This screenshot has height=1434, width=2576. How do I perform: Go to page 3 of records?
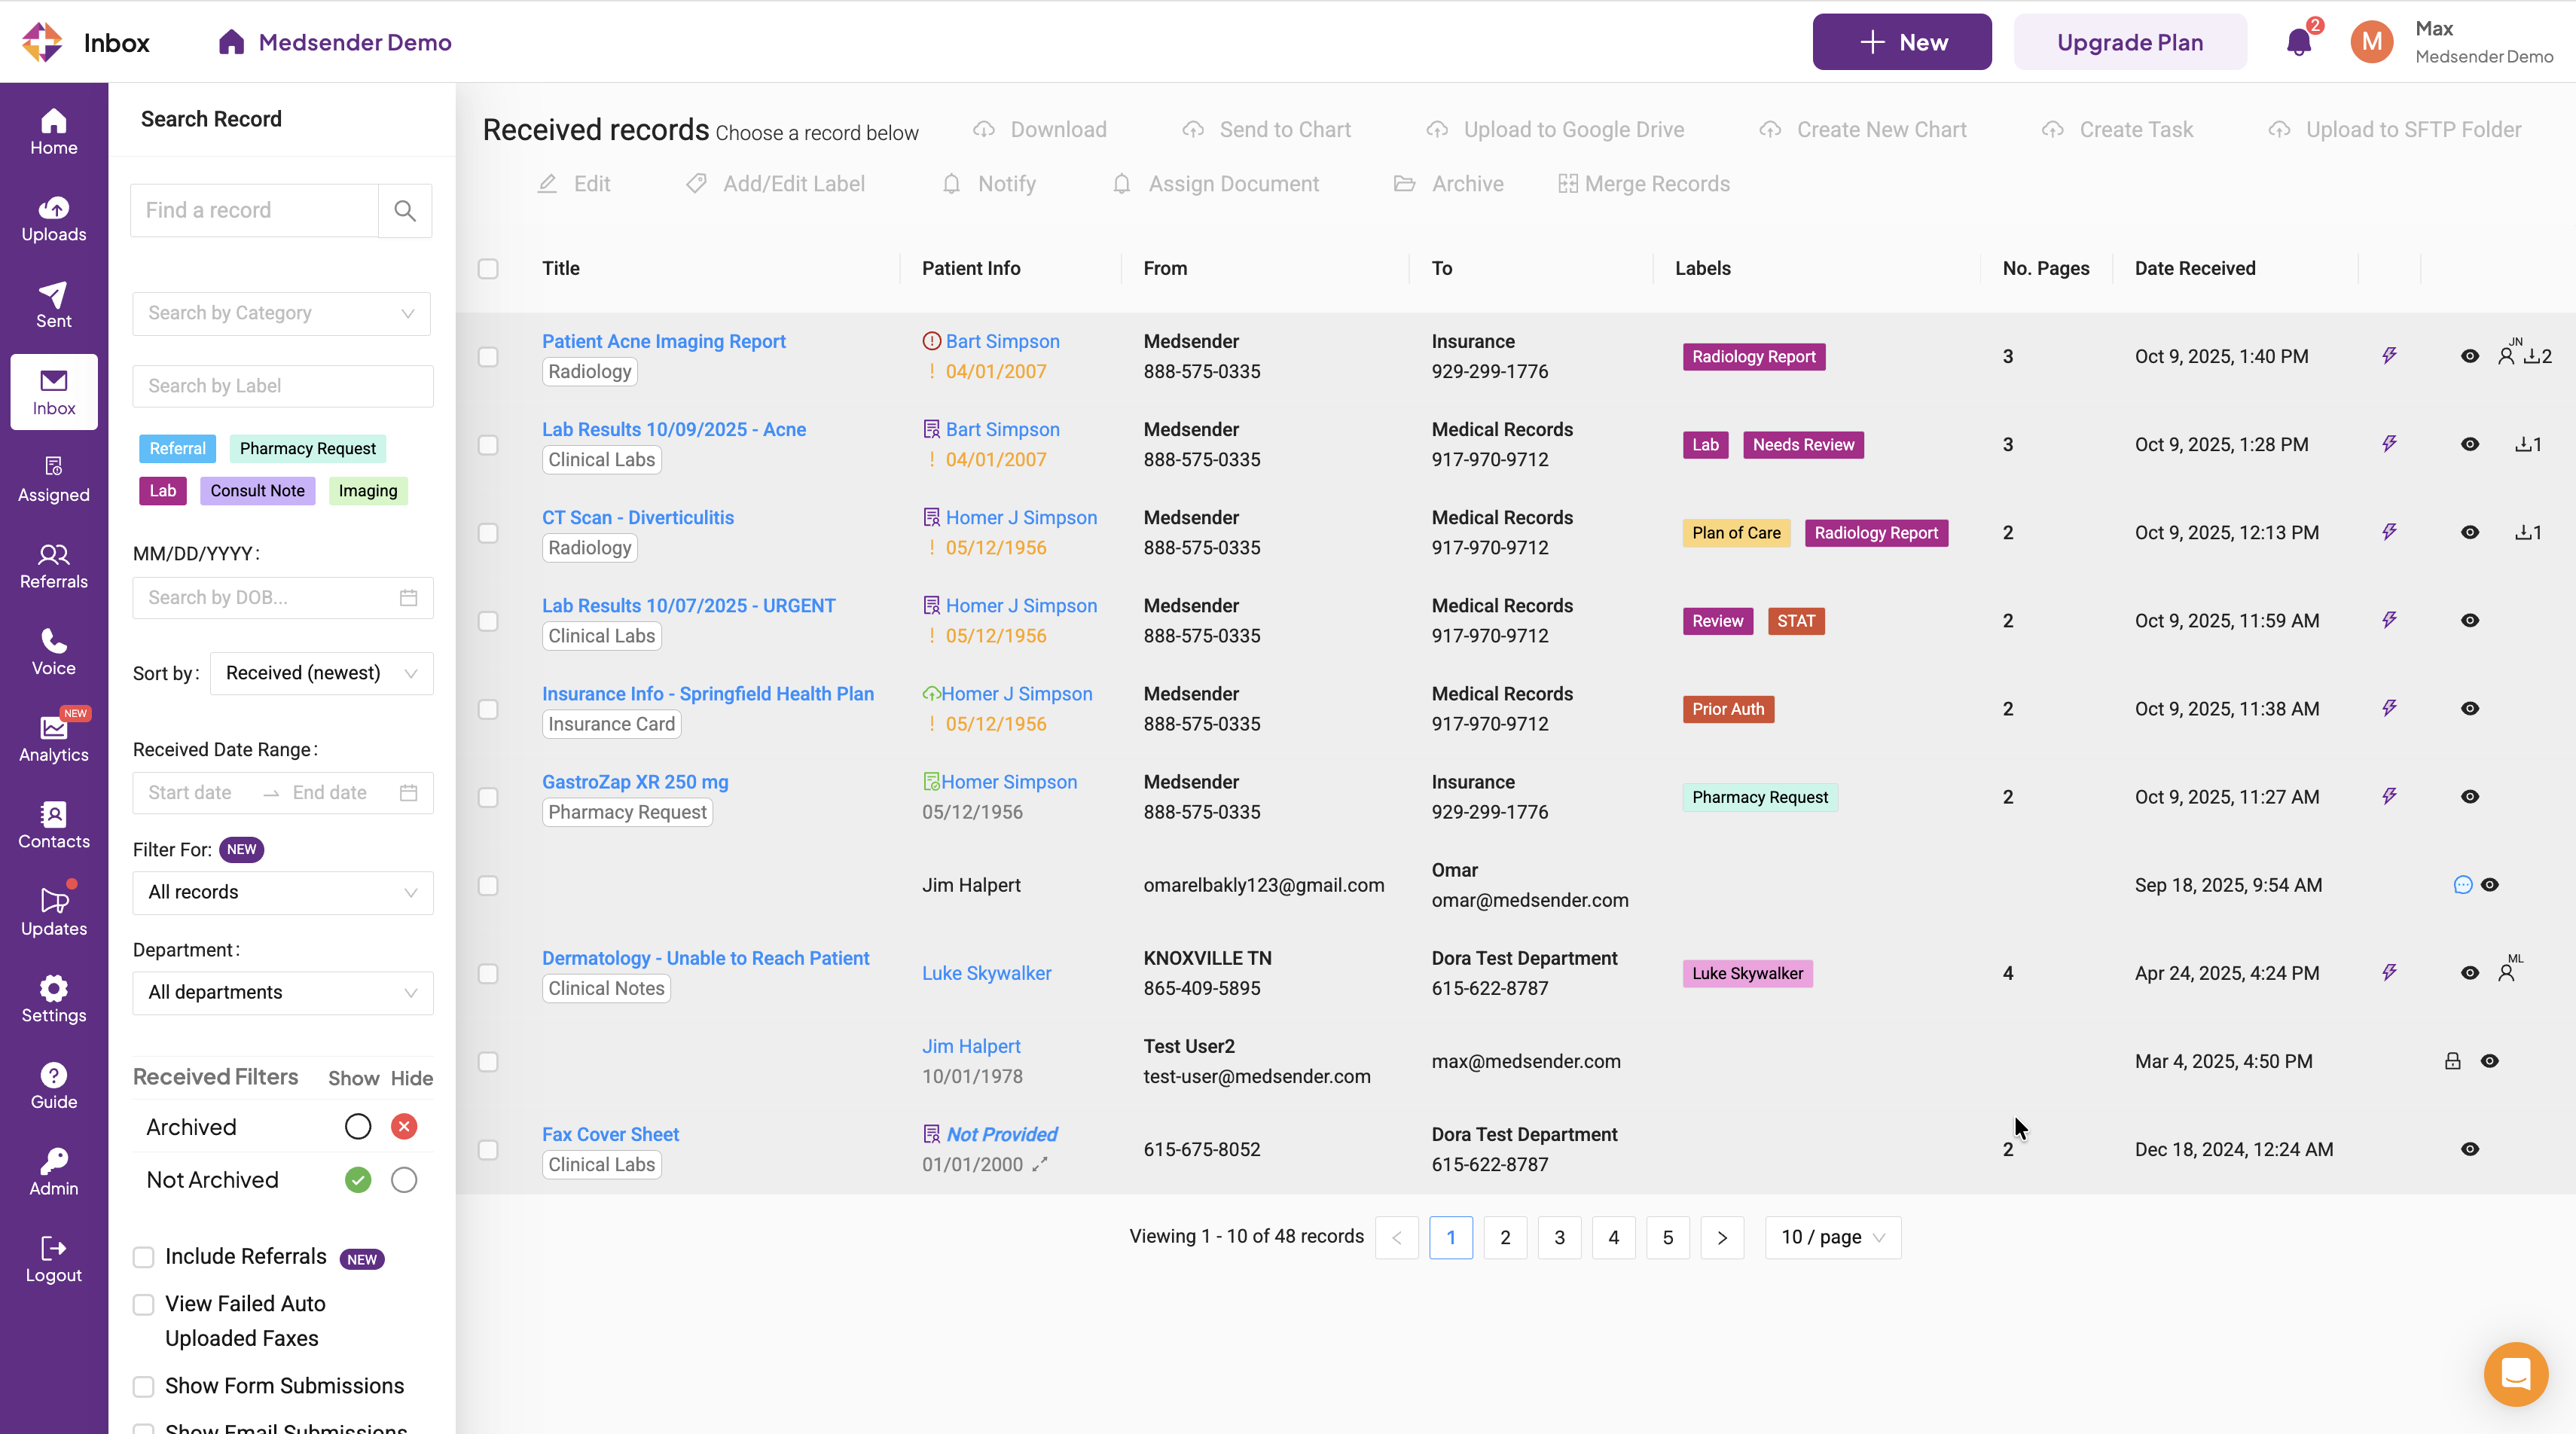pyautogui.click(x=1559, y=1237)
